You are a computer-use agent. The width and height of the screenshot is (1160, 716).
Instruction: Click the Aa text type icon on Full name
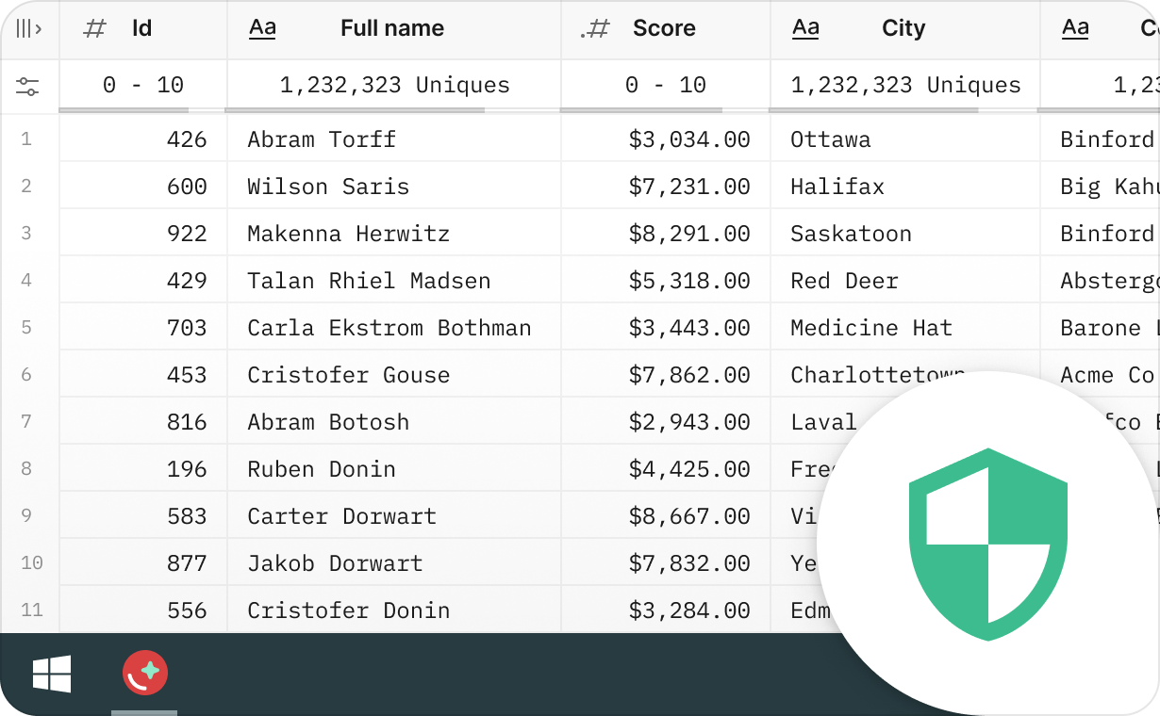pos(262,28)
